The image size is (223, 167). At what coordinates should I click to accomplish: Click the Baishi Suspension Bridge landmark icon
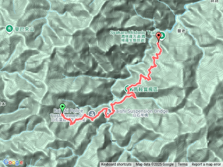109,112
